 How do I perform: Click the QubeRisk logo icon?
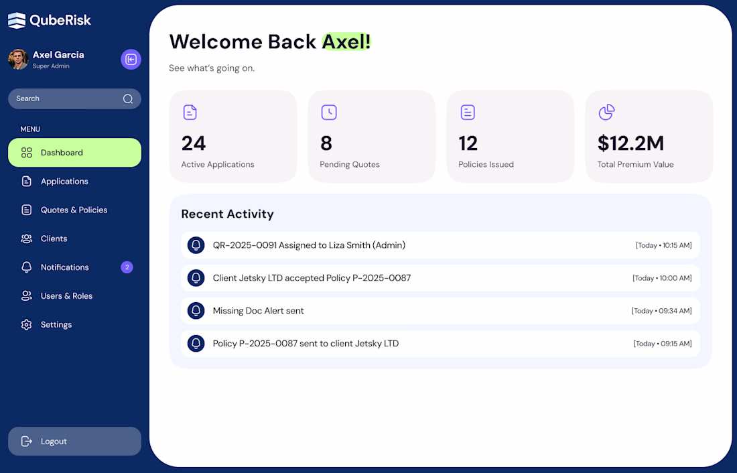17,20
